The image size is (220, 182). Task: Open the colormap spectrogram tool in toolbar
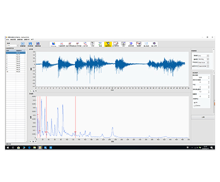[x=53, y=44]
